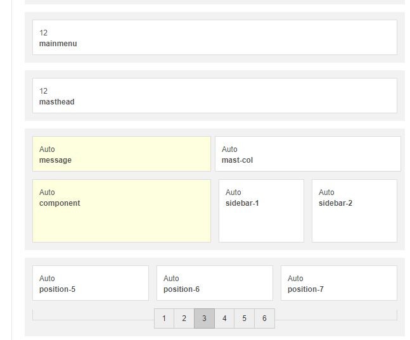
Task: Click the Auto width label above sidebar-1
Action: pyautogui.click(x=233, y=192)
